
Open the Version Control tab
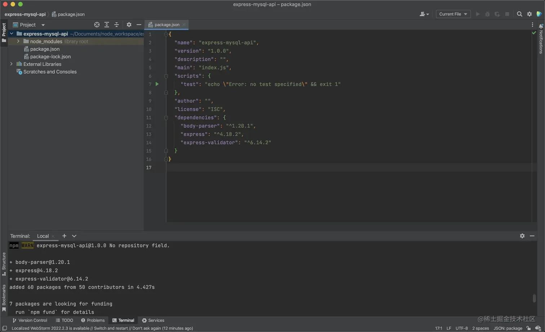click(x=30, y=320)
